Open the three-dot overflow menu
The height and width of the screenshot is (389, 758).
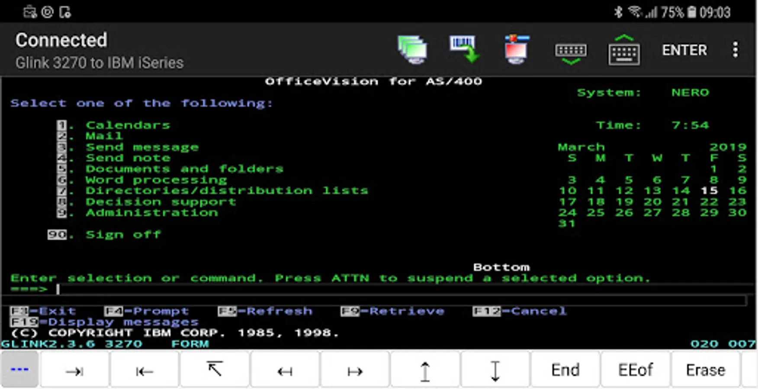(735, 50)
